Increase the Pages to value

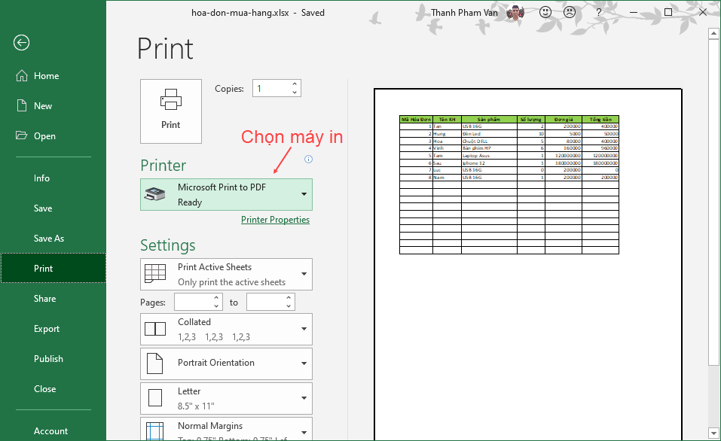[x=289, y=298]
